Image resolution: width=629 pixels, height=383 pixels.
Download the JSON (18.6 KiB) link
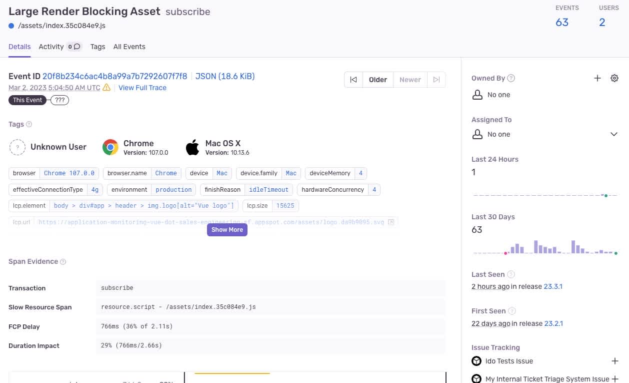point(225,76)
